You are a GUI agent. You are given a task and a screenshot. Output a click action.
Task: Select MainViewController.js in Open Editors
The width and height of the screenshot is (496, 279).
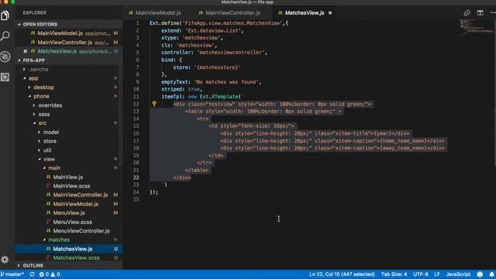click(64, 42)
